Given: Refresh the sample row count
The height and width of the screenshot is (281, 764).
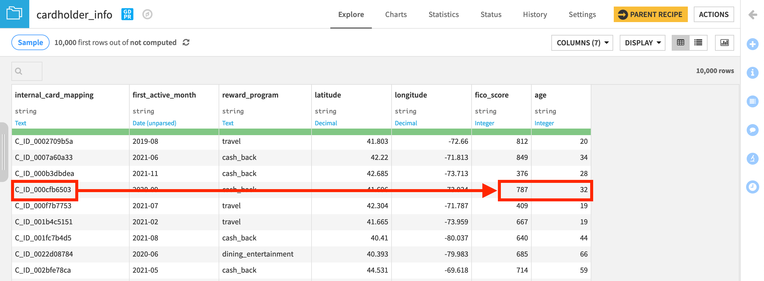Looking at the screenshot, I should click(186, 42).
